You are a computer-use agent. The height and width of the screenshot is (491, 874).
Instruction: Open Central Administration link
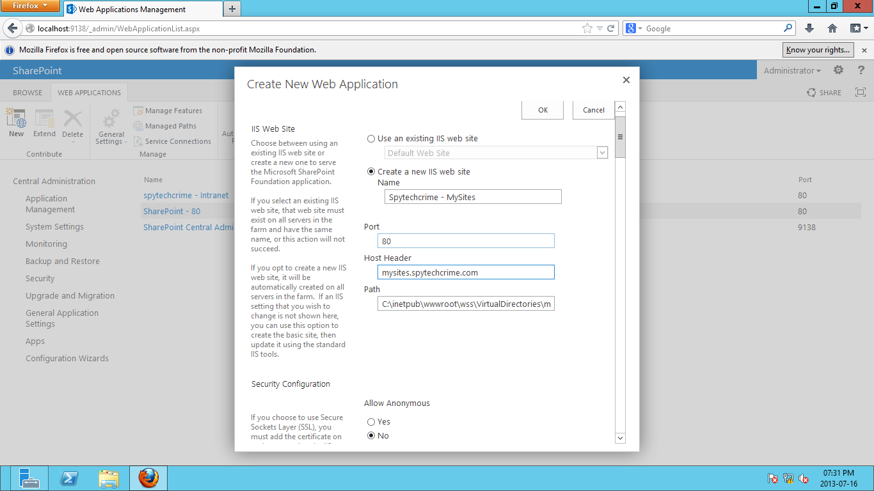[x=54, y=182]
